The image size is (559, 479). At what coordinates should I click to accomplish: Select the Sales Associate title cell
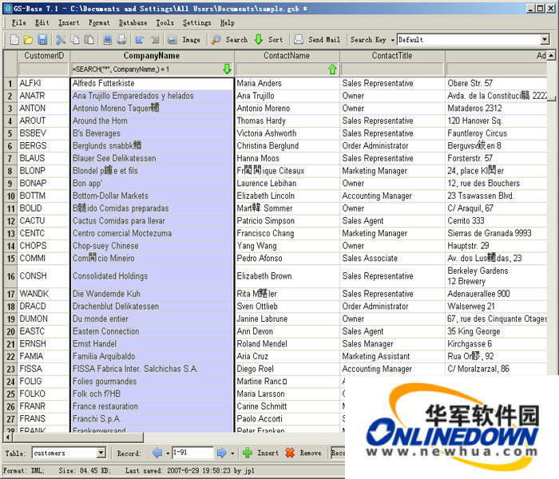(392, 258)
